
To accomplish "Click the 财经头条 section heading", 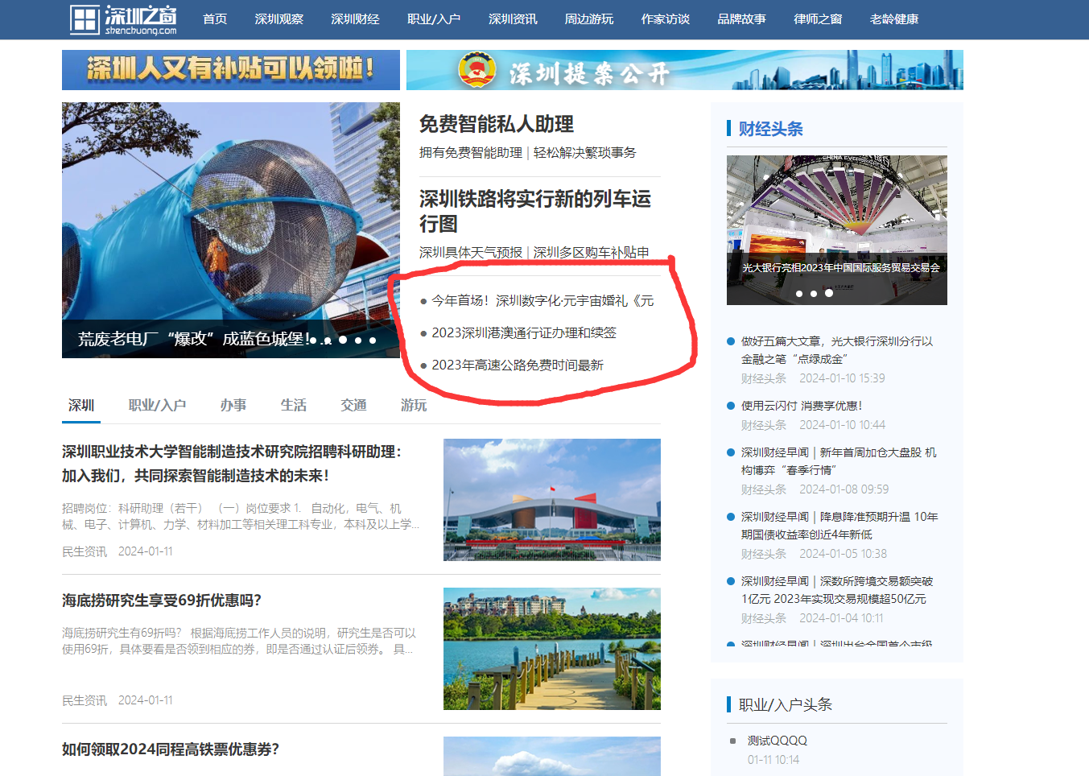I will point(771,129).
